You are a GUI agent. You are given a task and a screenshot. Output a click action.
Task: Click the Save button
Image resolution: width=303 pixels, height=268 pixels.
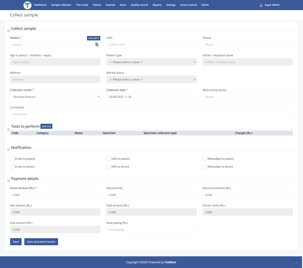(16, 242)
